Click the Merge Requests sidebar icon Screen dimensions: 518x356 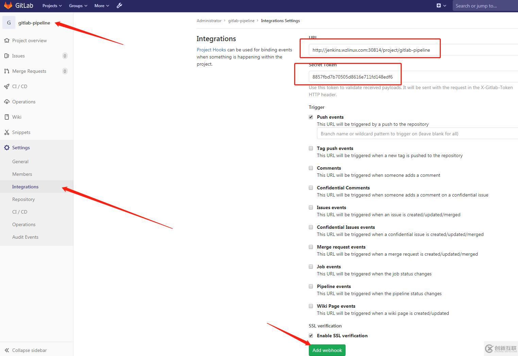tap(7, 71)
